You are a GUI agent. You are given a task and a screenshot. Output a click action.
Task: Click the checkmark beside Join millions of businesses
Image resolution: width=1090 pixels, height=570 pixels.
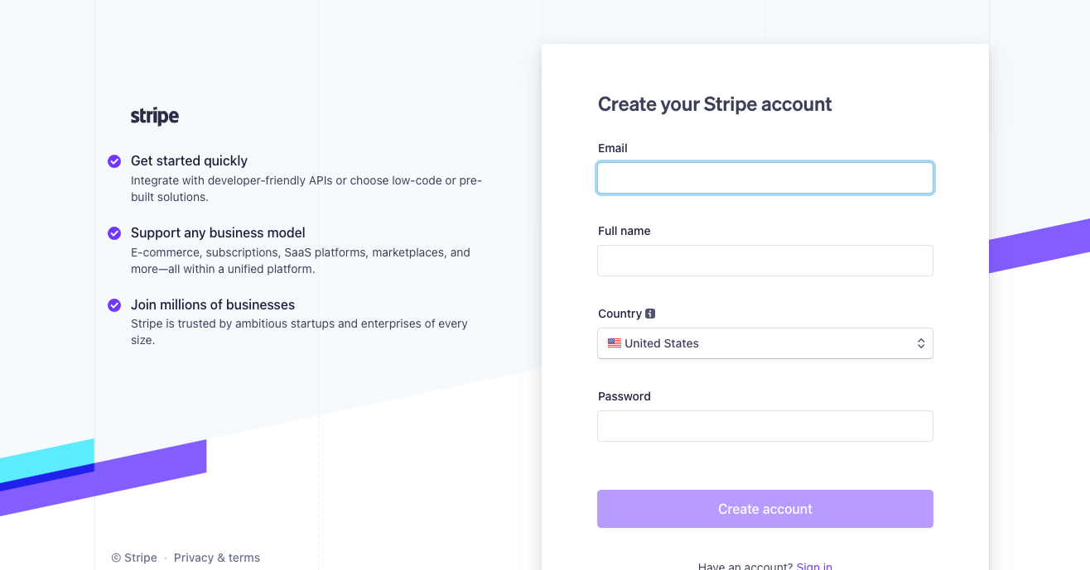[x=114, y=305]
